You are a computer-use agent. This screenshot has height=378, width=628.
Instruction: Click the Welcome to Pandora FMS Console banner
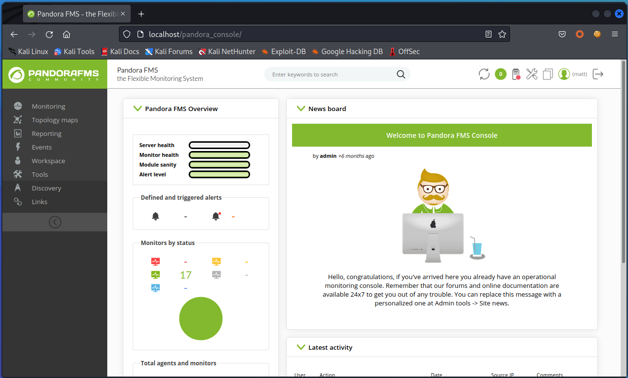point(442,135)
